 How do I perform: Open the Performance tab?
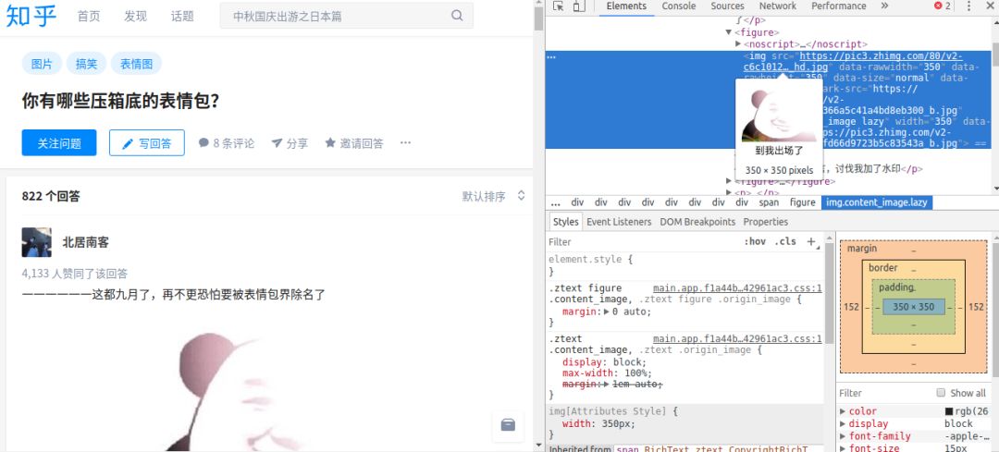click(x=838, y=6)
